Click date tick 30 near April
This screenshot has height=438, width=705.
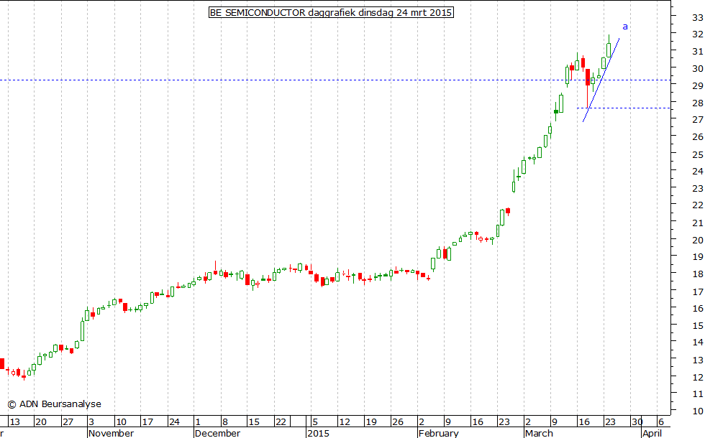point(637,422)
